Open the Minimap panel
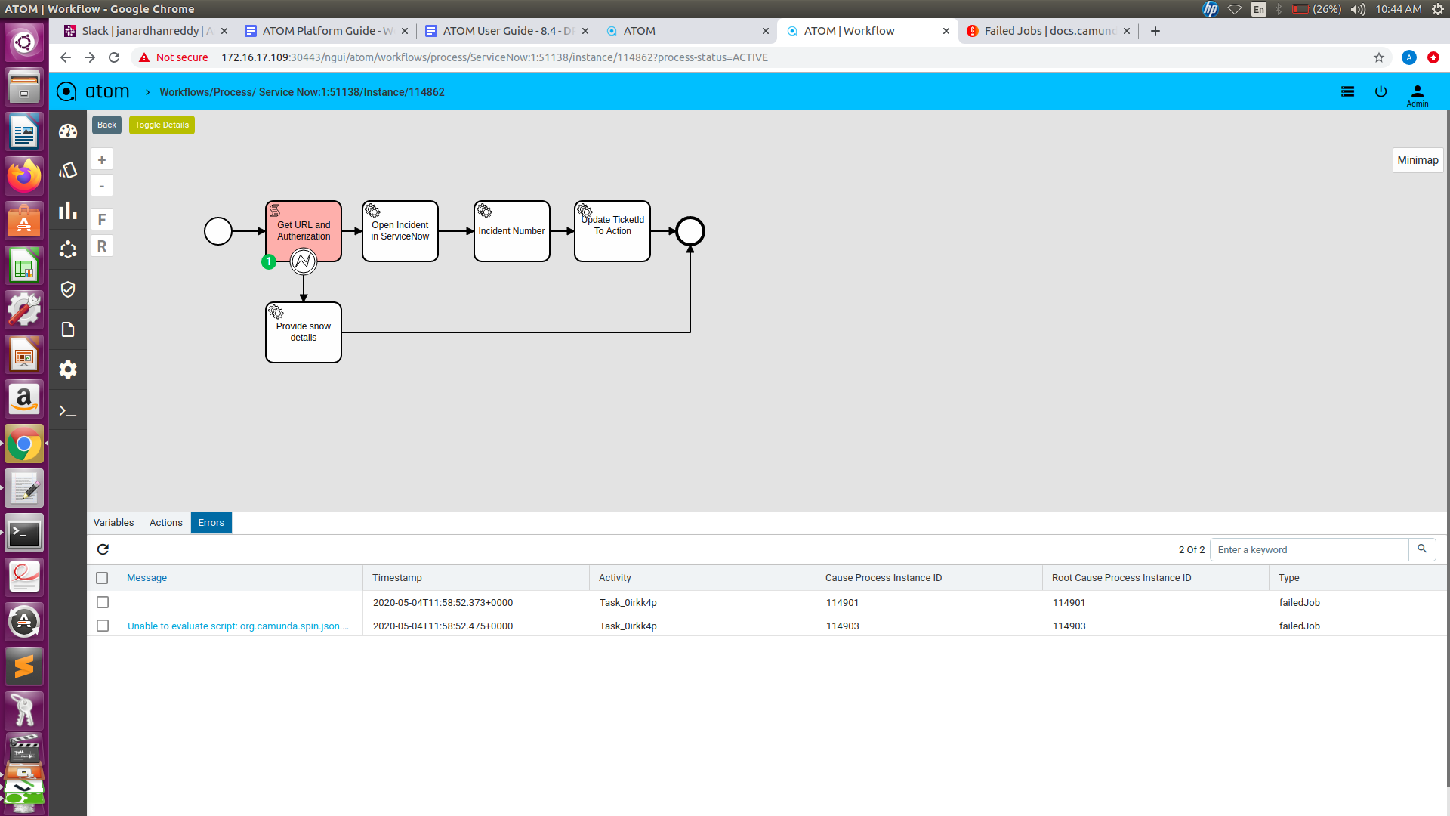Viewport: 1450px width, 816px height. point(1418,160)
